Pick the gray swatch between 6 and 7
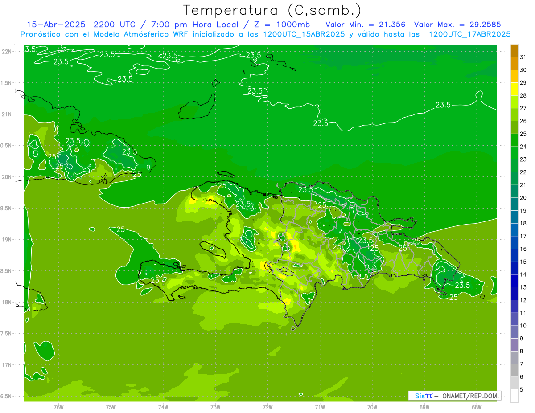The image size is (535, 413). pos(514,371)
